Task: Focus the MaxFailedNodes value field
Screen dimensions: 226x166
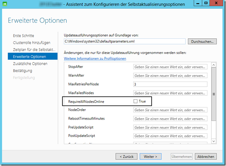Action: [x=170, y=93]
